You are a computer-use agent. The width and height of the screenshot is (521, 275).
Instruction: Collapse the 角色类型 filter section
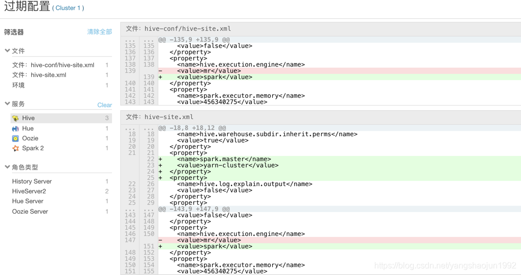pos(7,167)
